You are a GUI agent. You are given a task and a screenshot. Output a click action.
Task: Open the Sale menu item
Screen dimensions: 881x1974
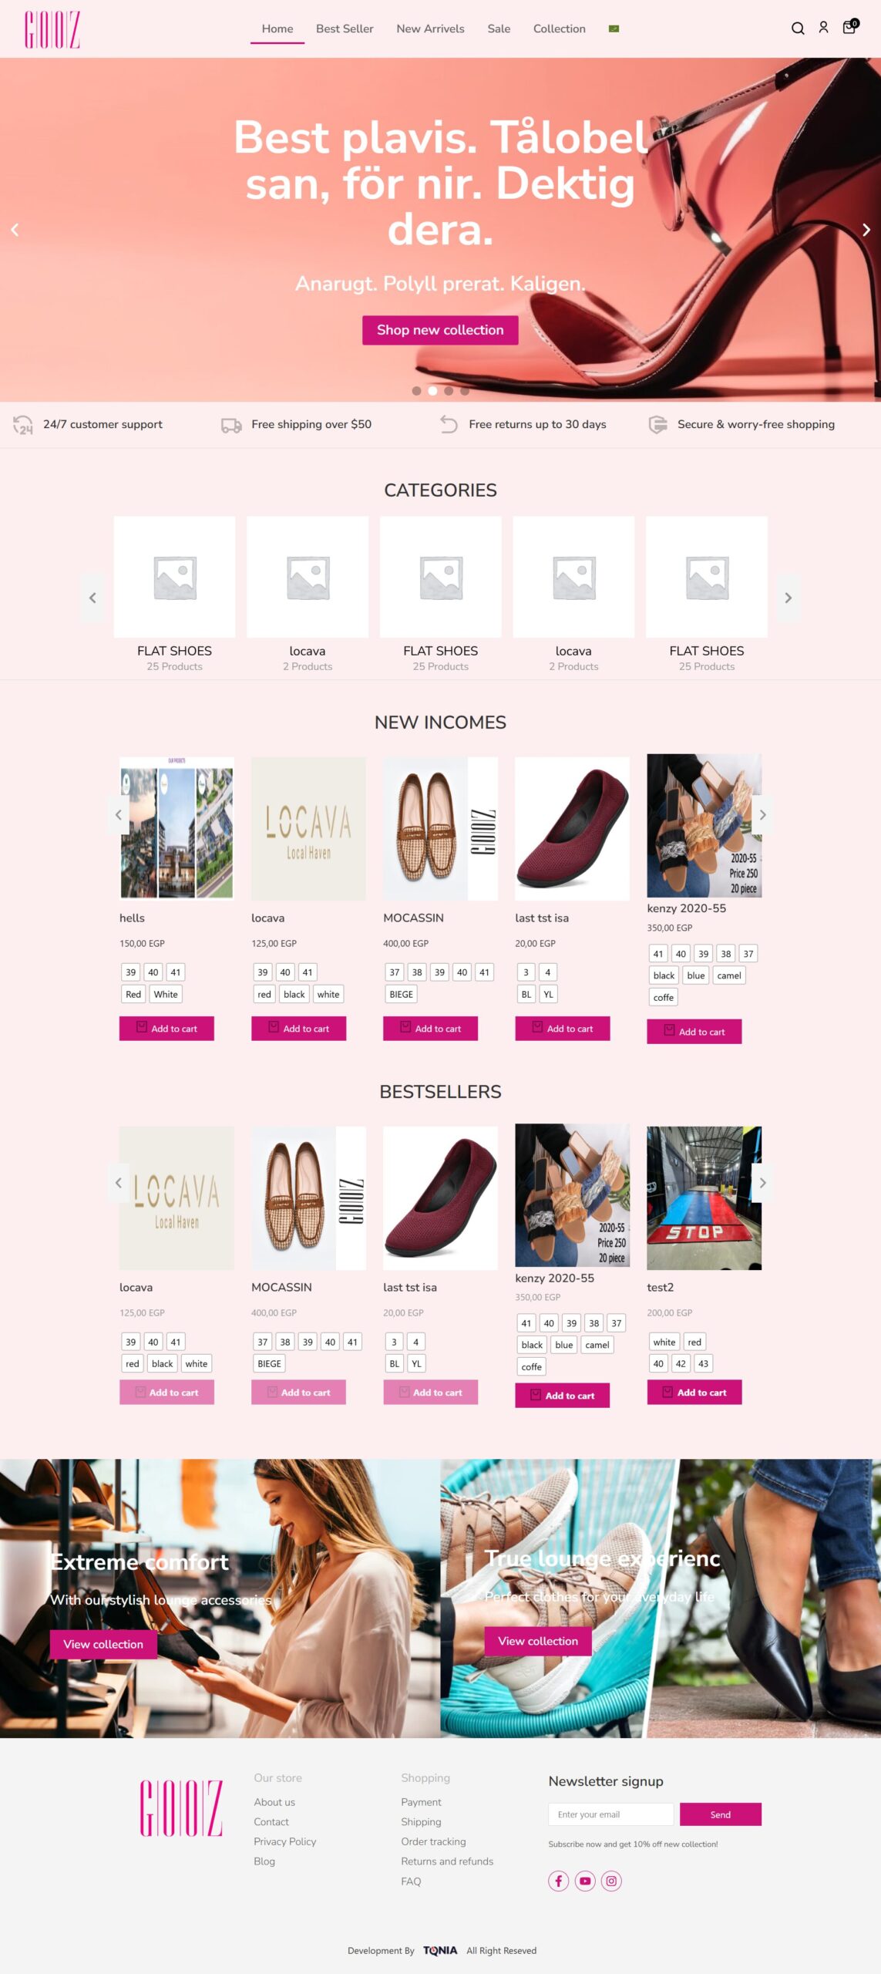click(499, 29)
